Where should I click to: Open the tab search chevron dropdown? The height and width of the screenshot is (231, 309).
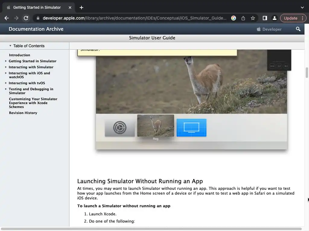(302, 8)
